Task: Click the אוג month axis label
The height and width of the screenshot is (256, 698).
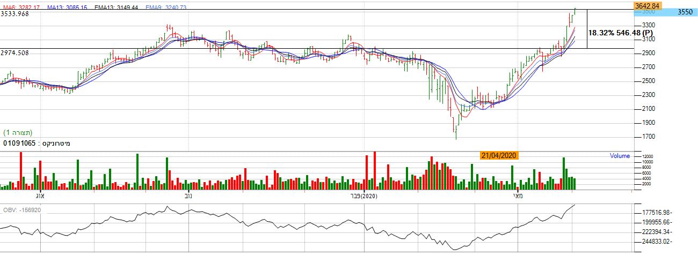Action: pos(41,197)
